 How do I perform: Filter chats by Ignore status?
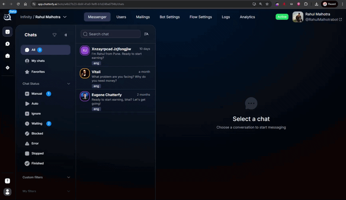coord(45,113)
